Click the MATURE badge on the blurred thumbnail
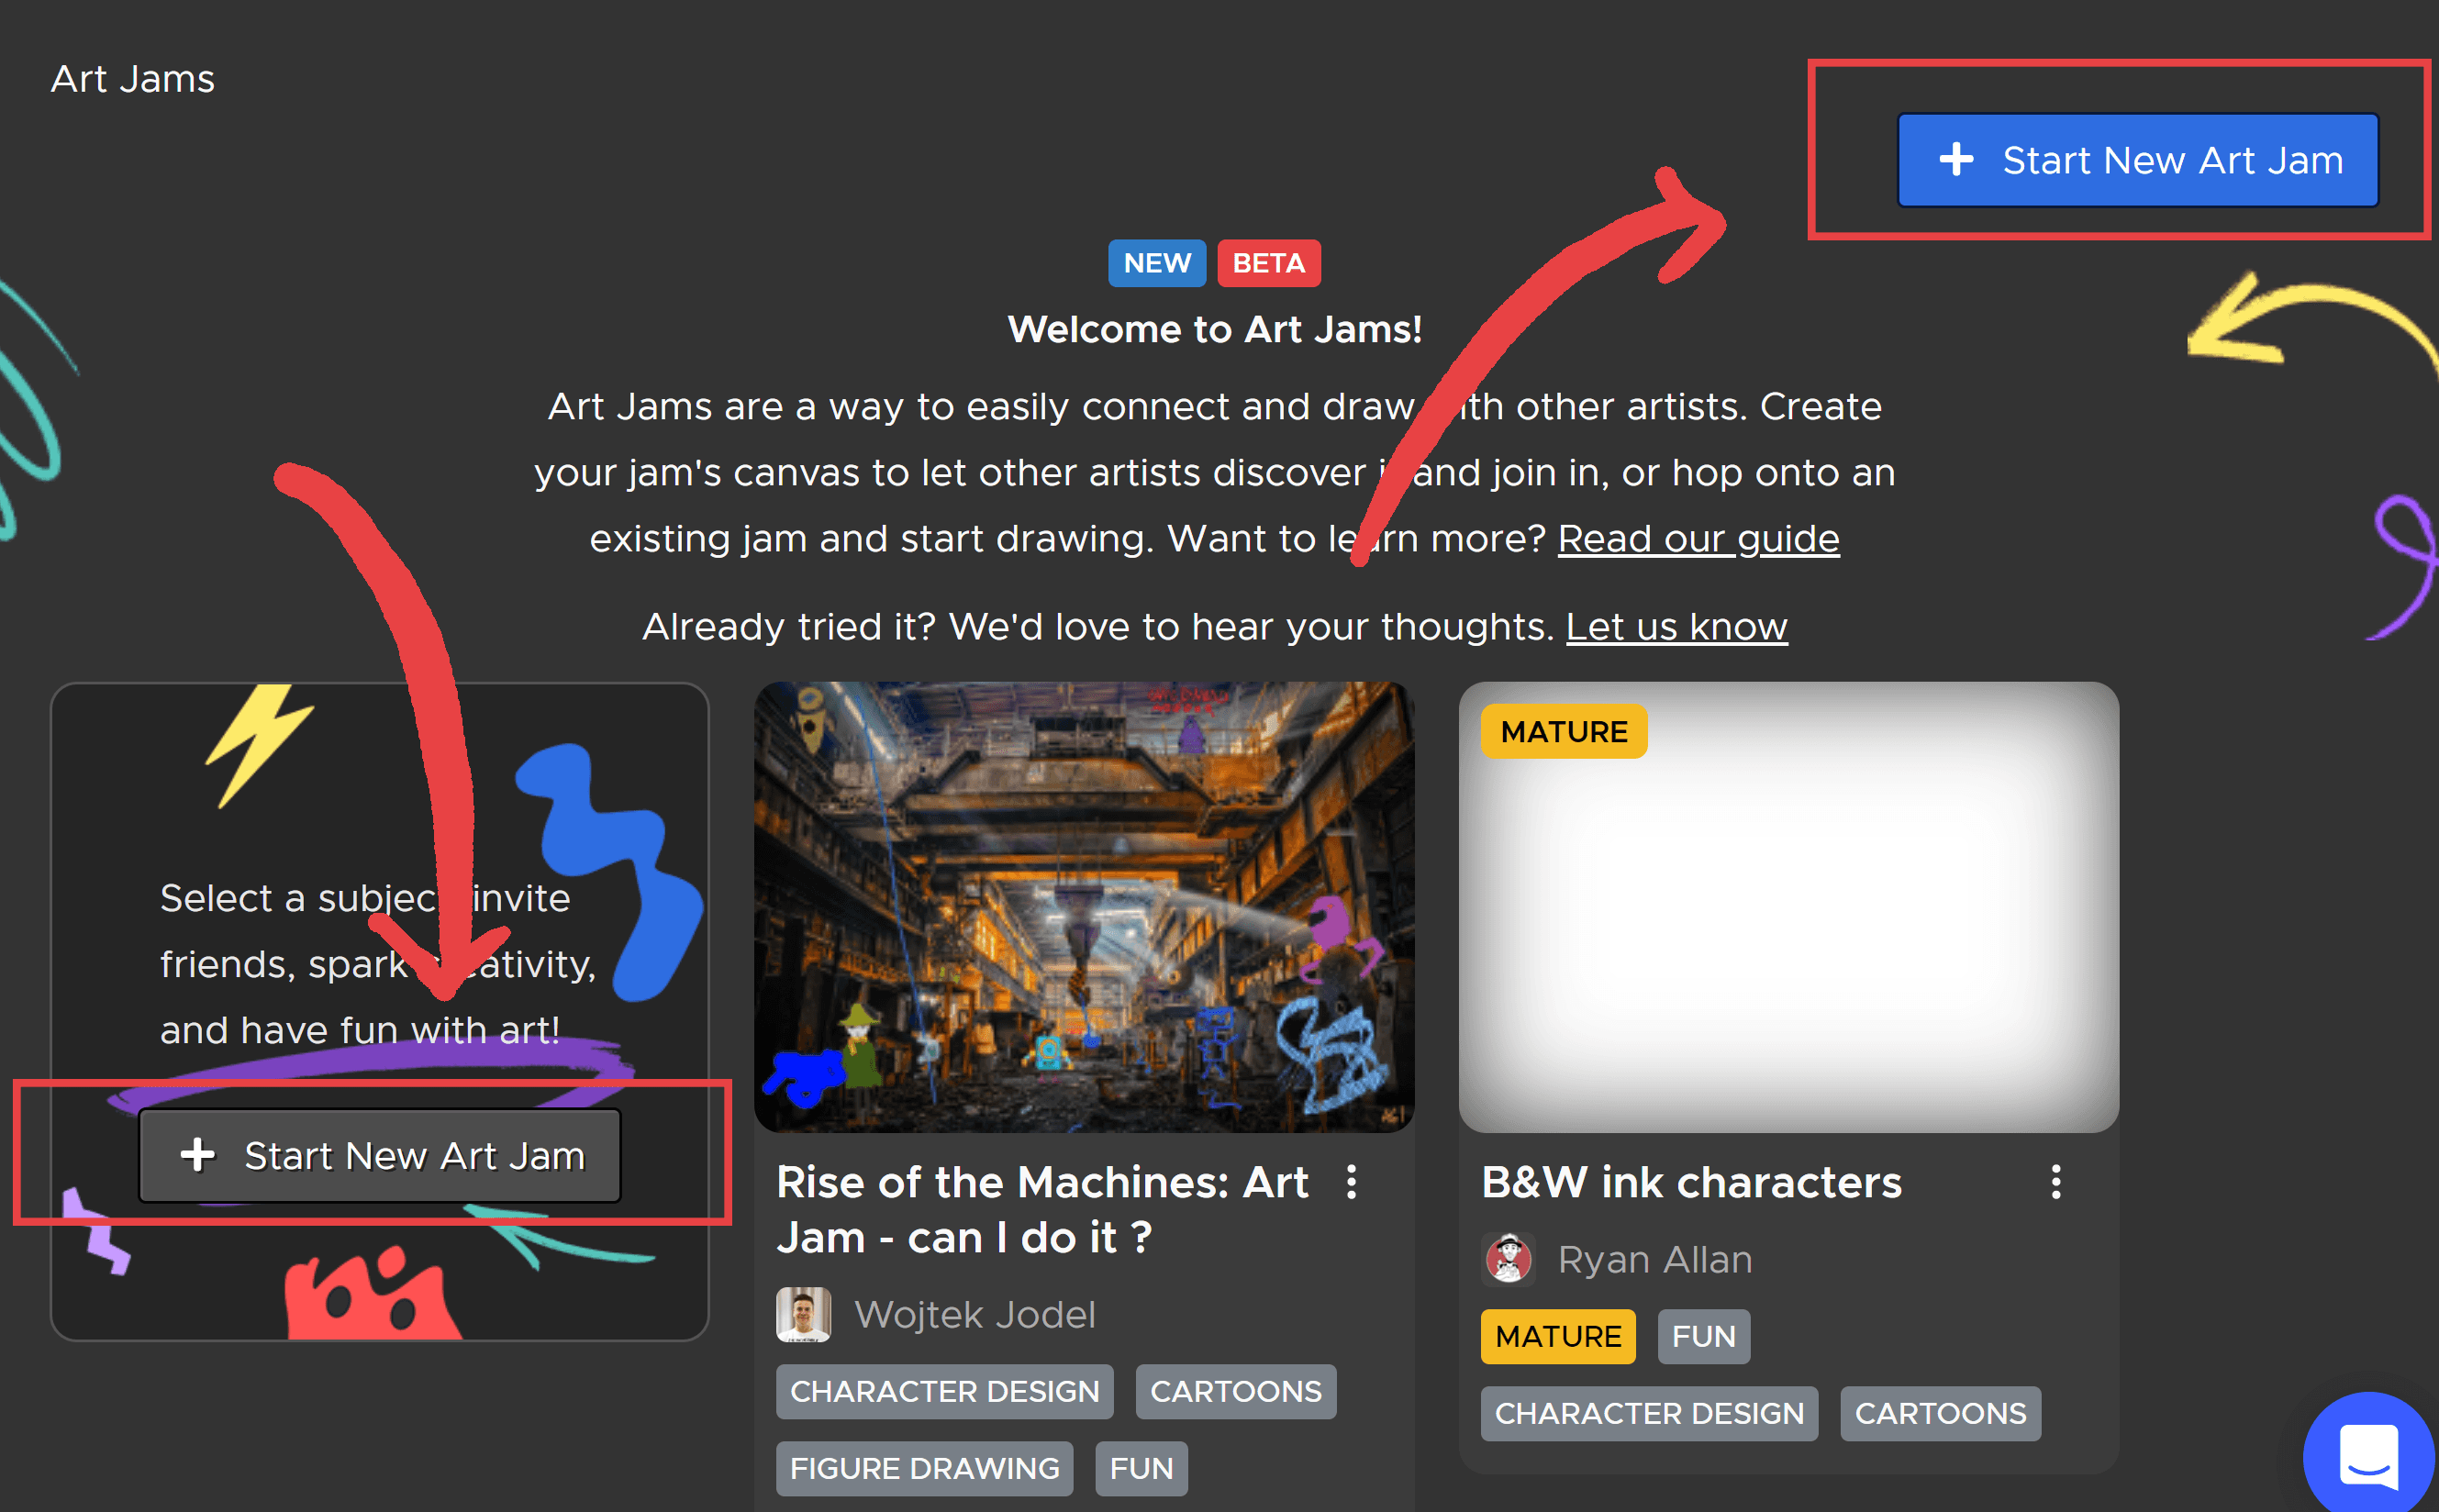 click(x=1563, y=732)
